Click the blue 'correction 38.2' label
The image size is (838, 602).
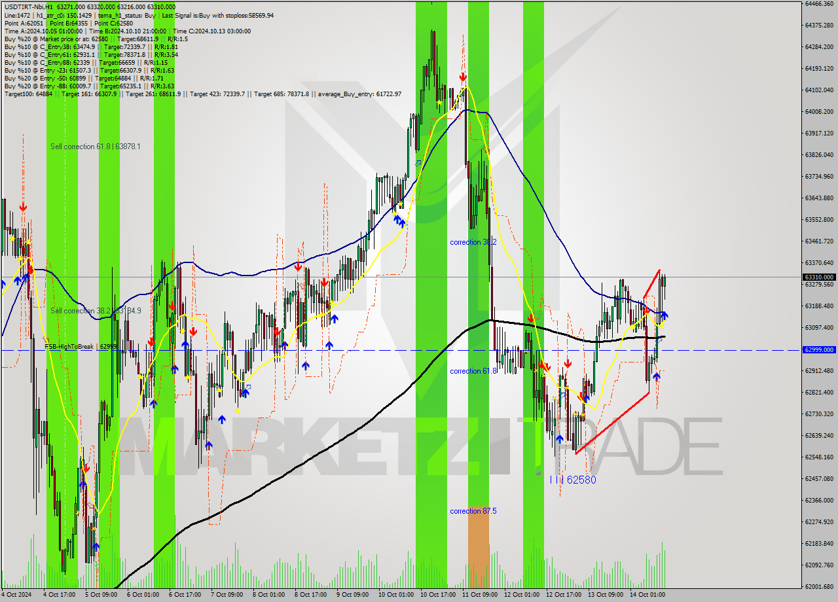click(x=473, y=242)
